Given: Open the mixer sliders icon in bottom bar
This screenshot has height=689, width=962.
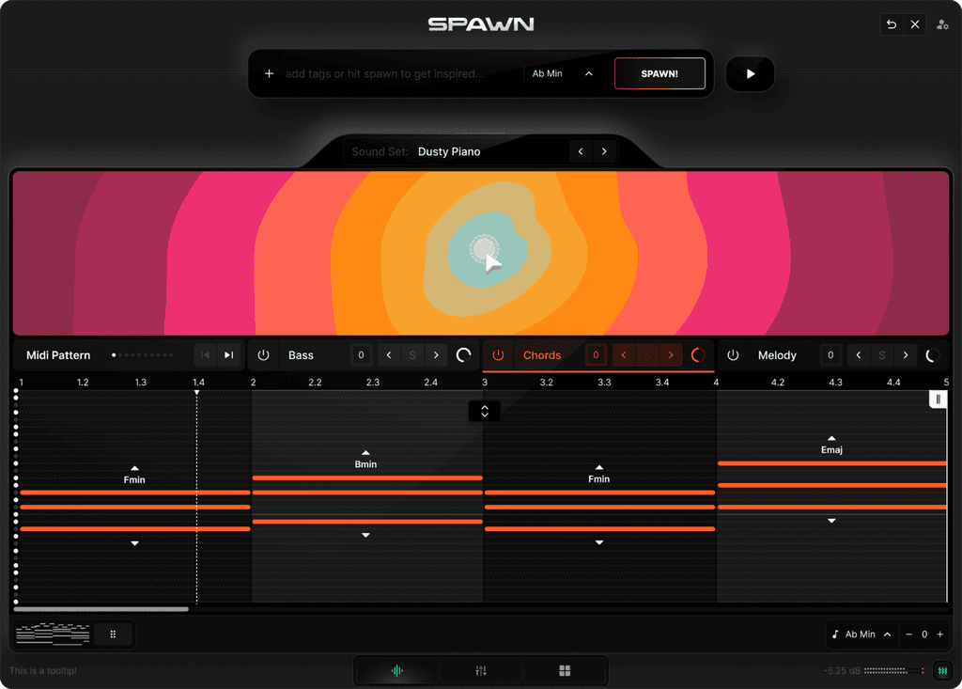Looking at the screenshot, I should coord(480,670).
